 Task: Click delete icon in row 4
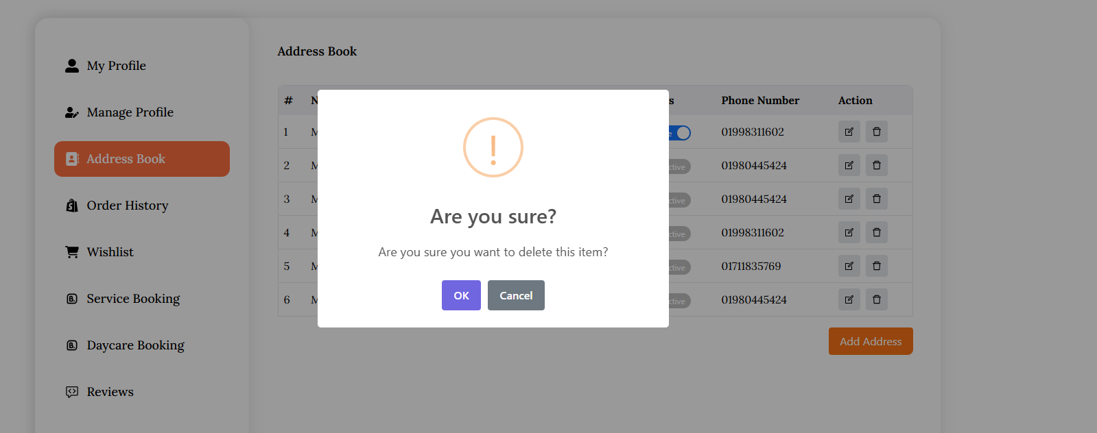tap(876, 232)
